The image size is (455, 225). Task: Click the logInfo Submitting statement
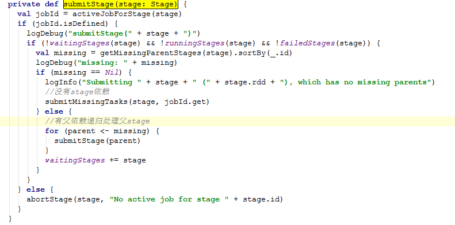coord(240,82)
